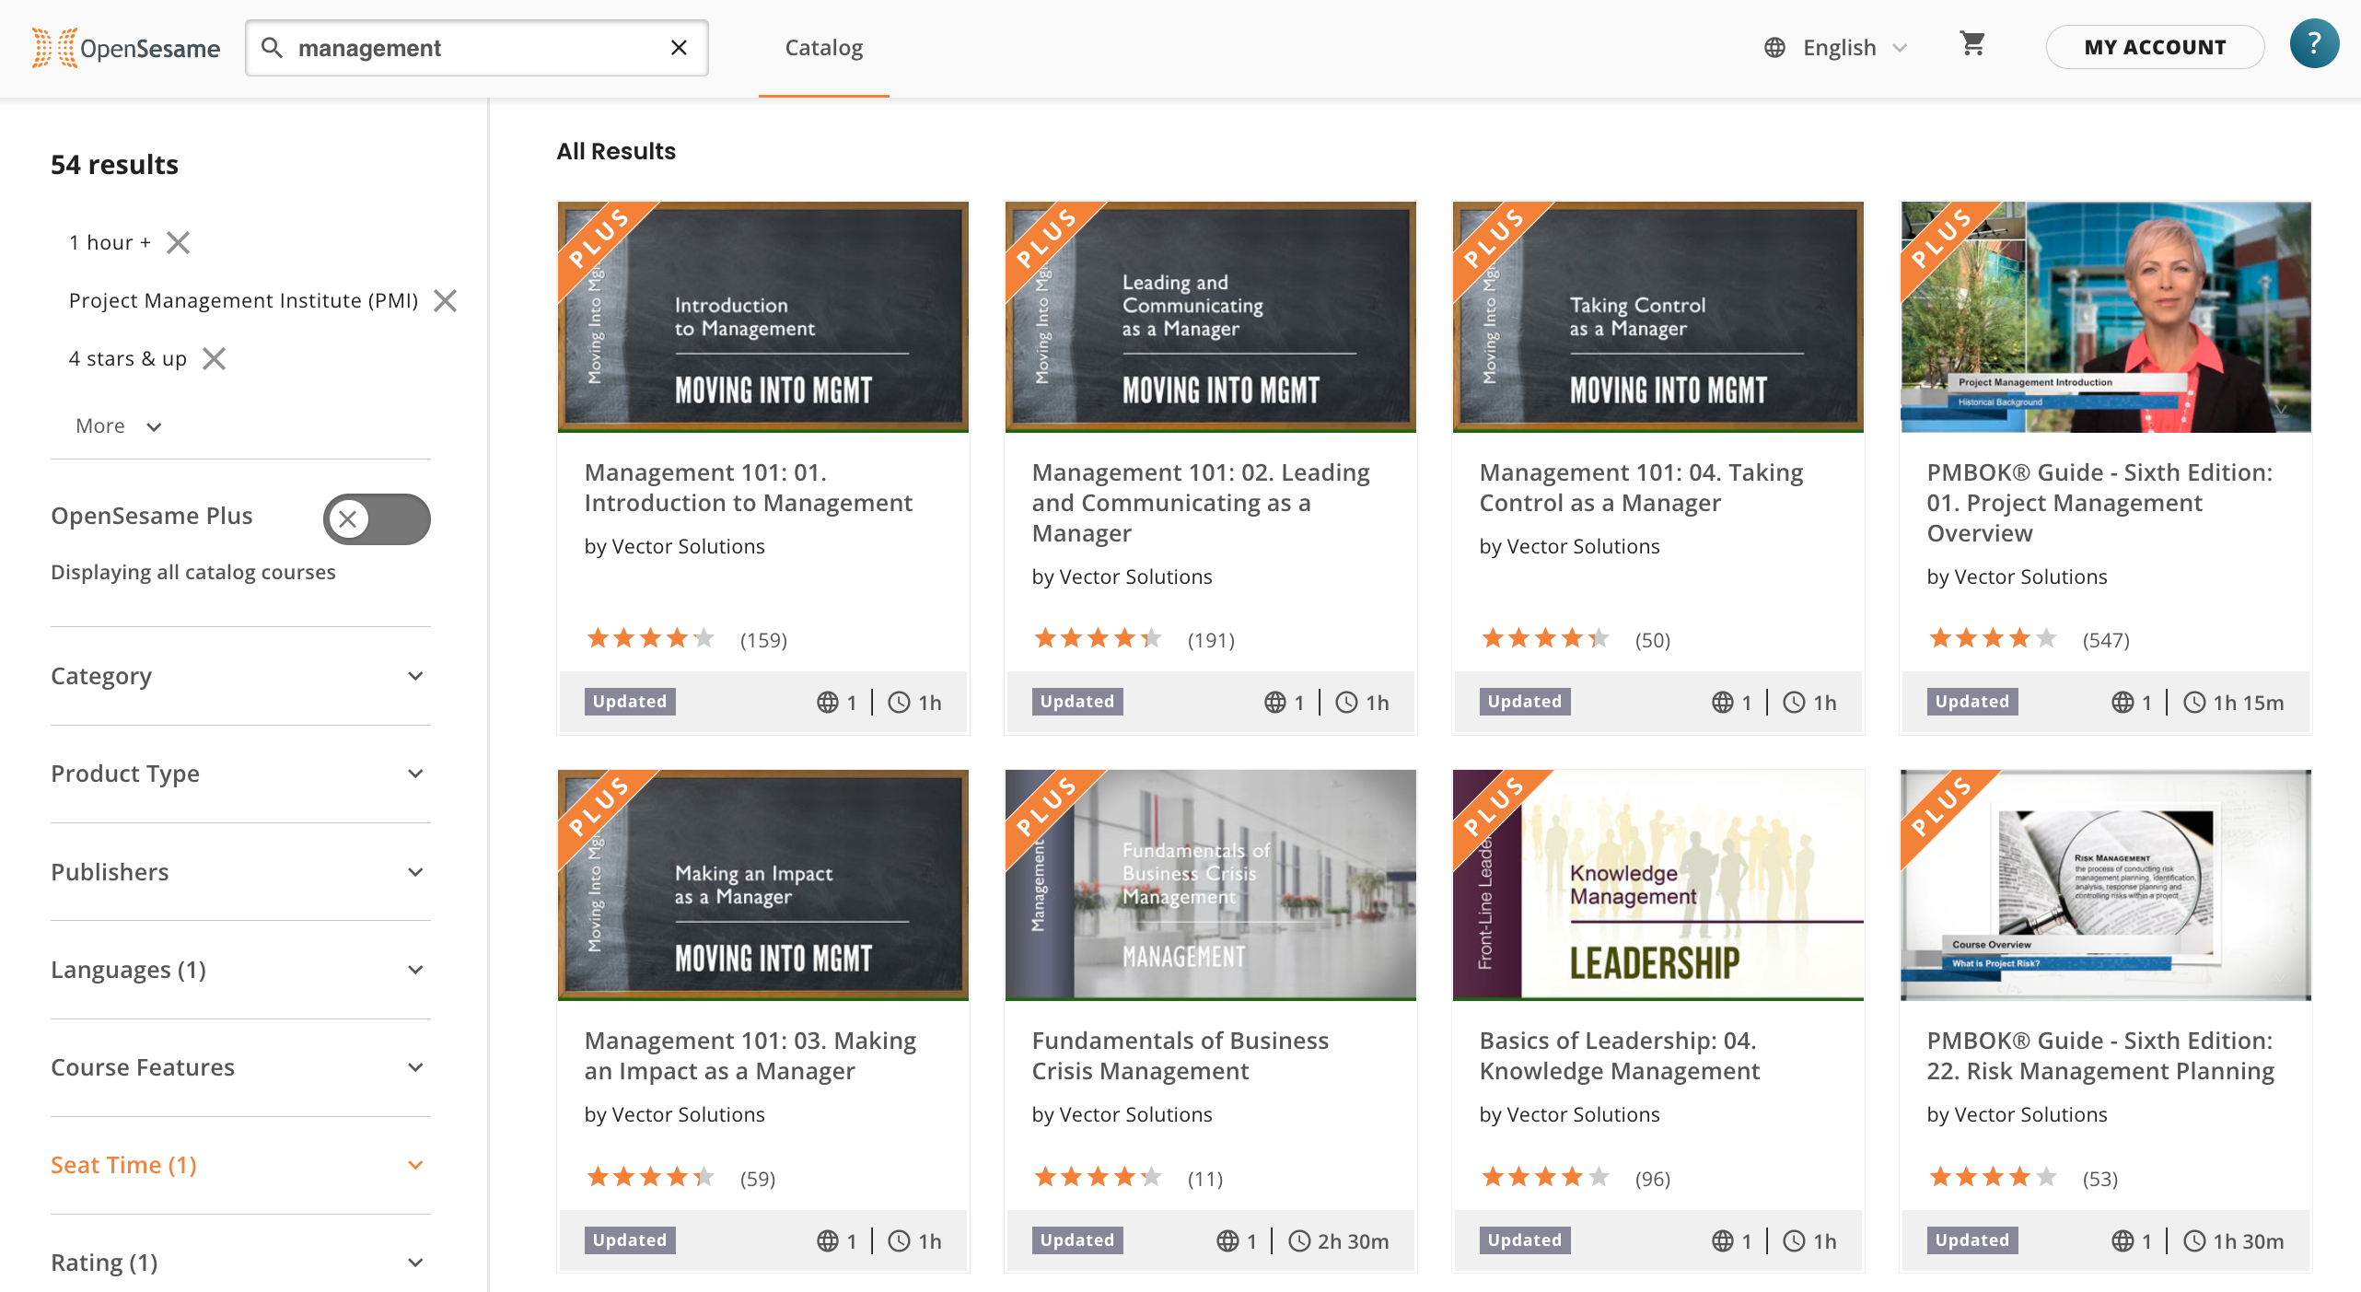This screenshot has height=1292, width=2361.
Task: Click star rating with (547) reviews
Action: tap(1993, 638)
